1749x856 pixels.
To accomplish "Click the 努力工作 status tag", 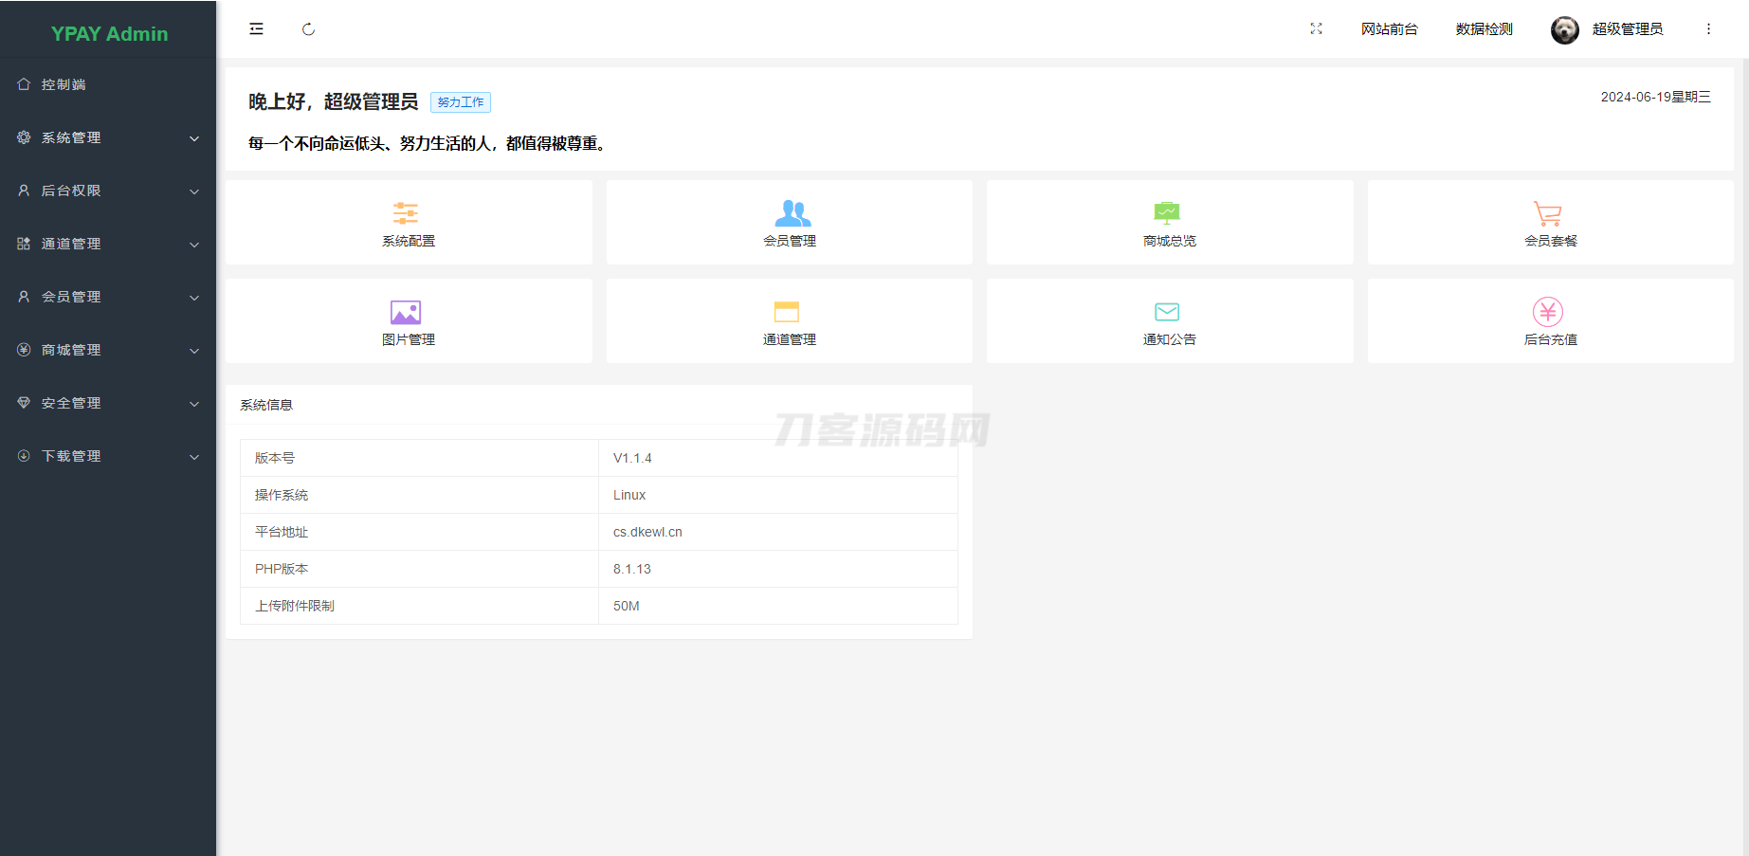I will pos(461,102).
